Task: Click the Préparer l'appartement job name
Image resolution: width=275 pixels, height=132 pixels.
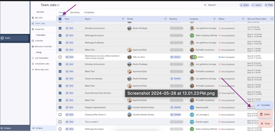Action: pyautogui.click(x=95, y=107)
